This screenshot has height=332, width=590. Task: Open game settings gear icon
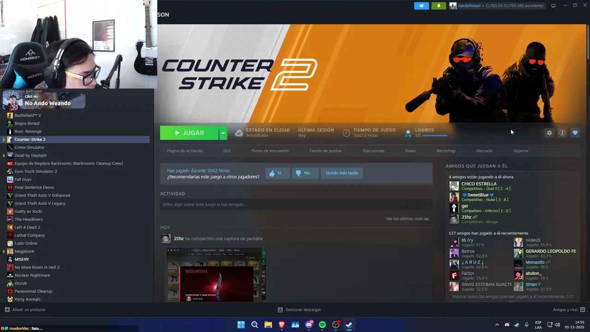tap(549, 133)
